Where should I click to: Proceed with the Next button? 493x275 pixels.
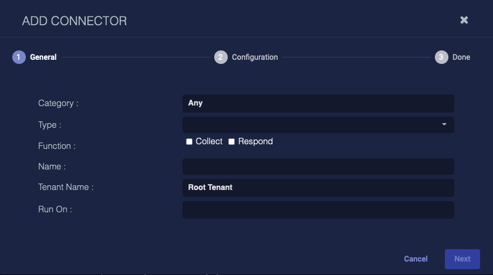[462, 259]
